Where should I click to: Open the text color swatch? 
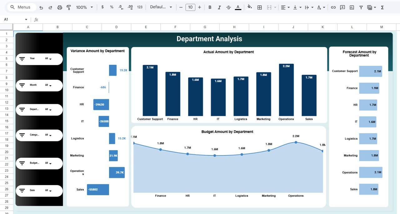(238, 7)
